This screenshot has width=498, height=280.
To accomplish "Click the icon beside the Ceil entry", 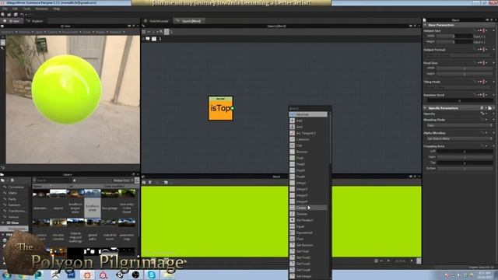I will click(x=293, y=145).
